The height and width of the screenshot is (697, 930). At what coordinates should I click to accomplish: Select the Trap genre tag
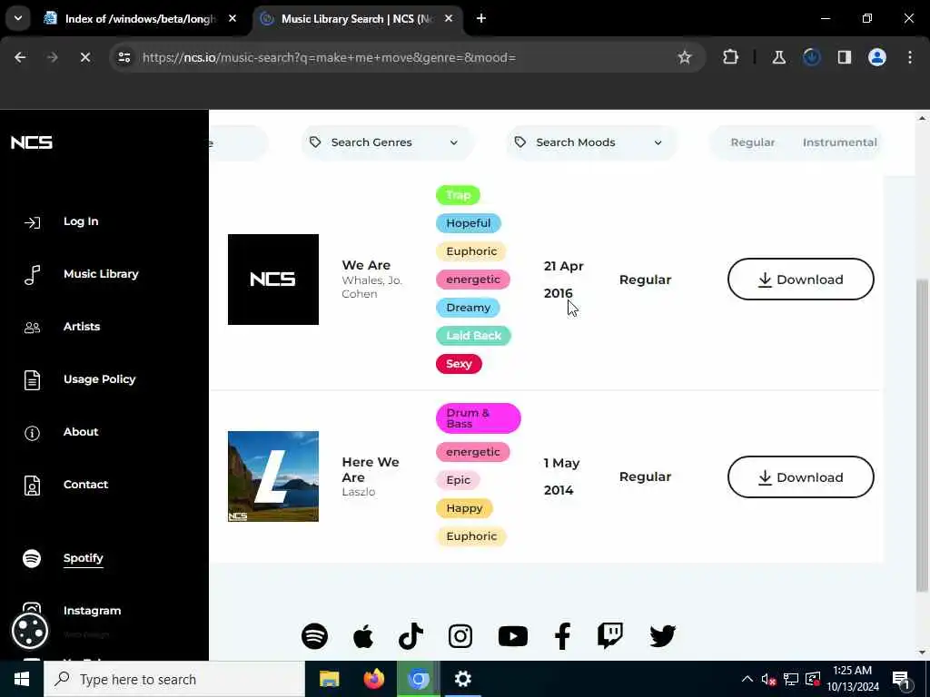pos(458,195)
